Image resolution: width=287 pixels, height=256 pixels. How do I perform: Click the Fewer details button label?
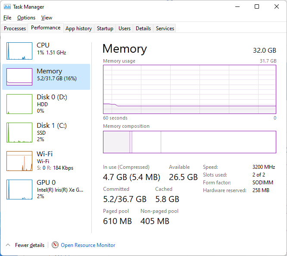point(30,245)
